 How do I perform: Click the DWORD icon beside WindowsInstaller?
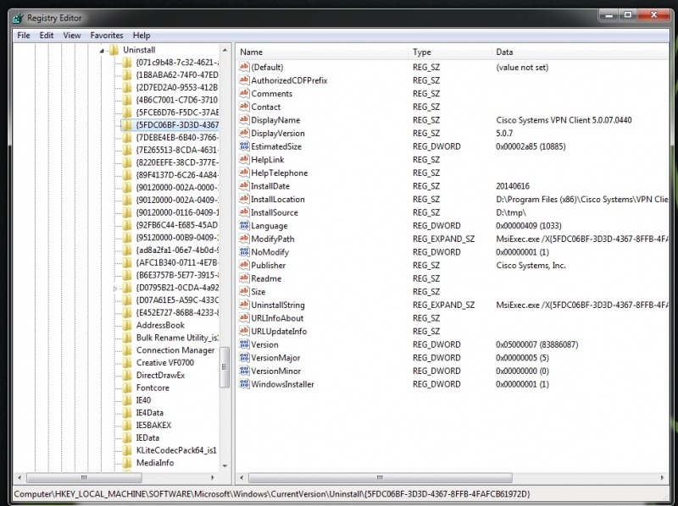(244, 384)
